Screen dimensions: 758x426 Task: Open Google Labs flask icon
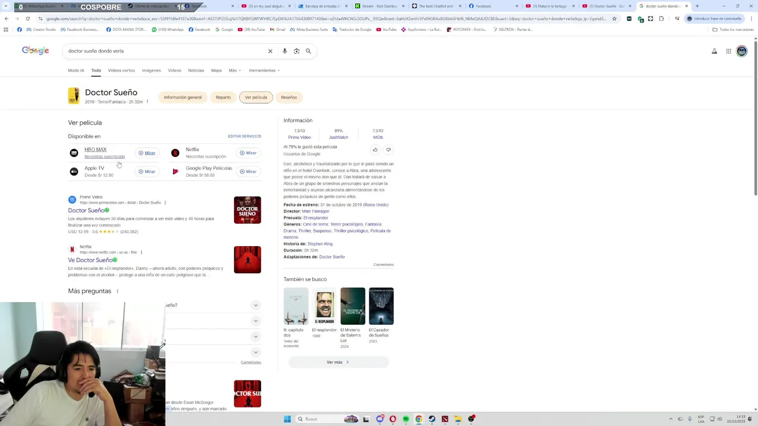(x=714, y=51)
